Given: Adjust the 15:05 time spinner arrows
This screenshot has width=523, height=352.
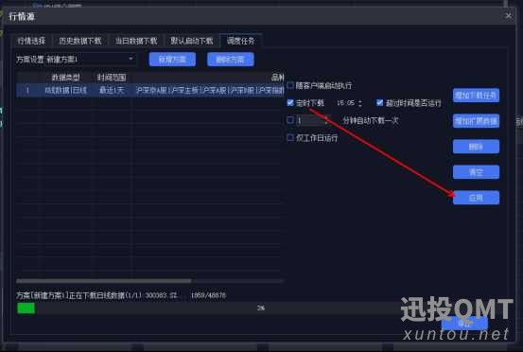Looking at the screenshot, I should 360,103.
